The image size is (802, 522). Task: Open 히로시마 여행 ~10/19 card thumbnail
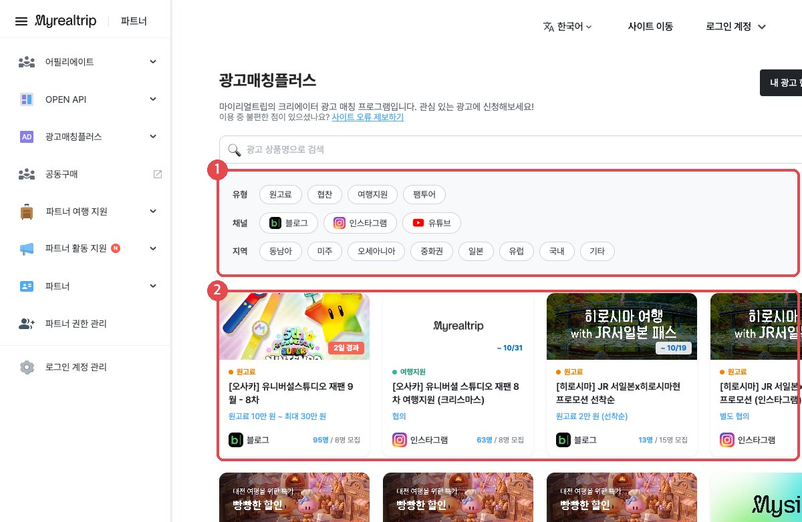[622, 326]
